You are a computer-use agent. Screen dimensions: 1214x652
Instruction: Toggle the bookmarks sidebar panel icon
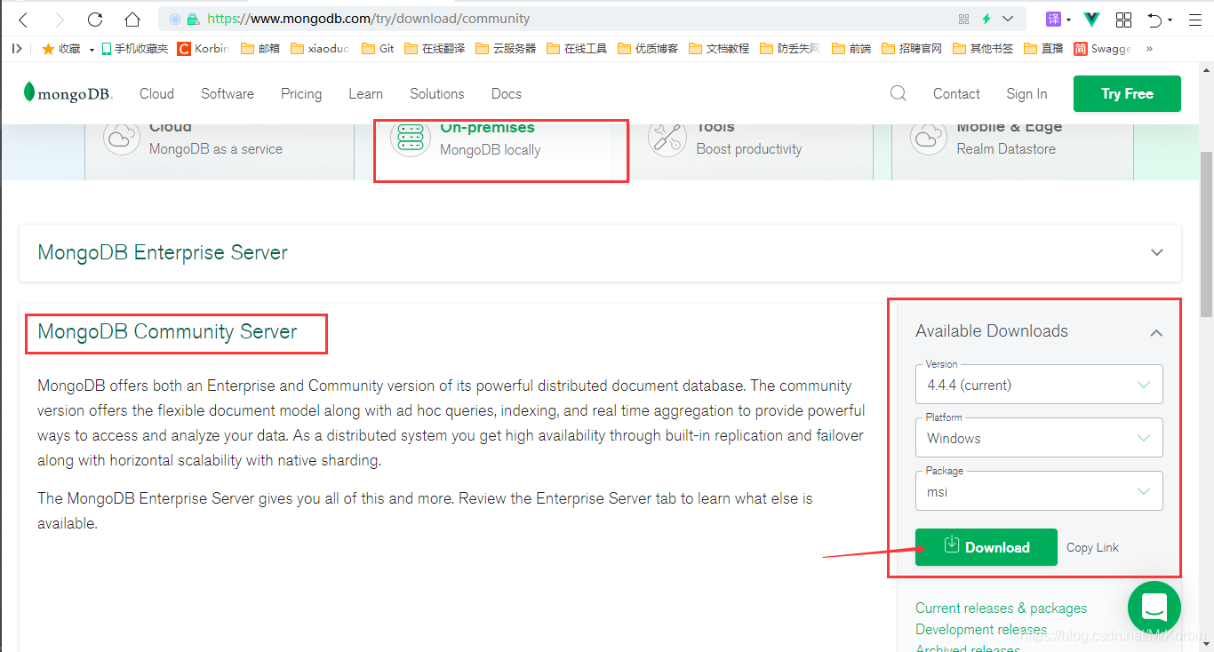click(x=17, y=49)
